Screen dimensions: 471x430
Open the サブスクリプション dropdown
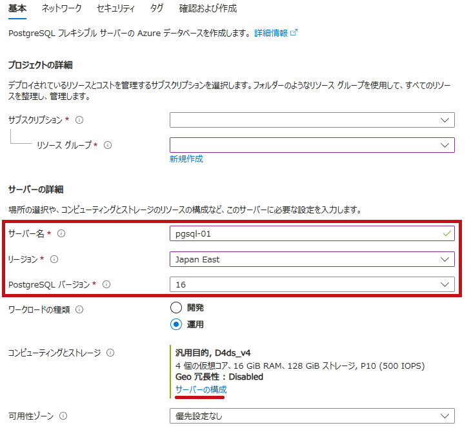(312, 120)
